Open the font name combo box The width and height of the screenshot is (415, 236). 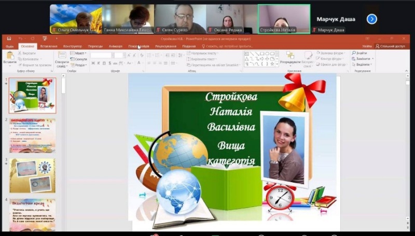click(x=102, y=55)
